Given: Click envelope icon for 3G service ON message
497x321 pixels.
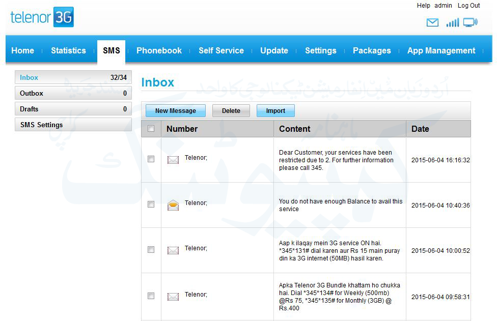Looking at the screenshot, I should point(173,250).
